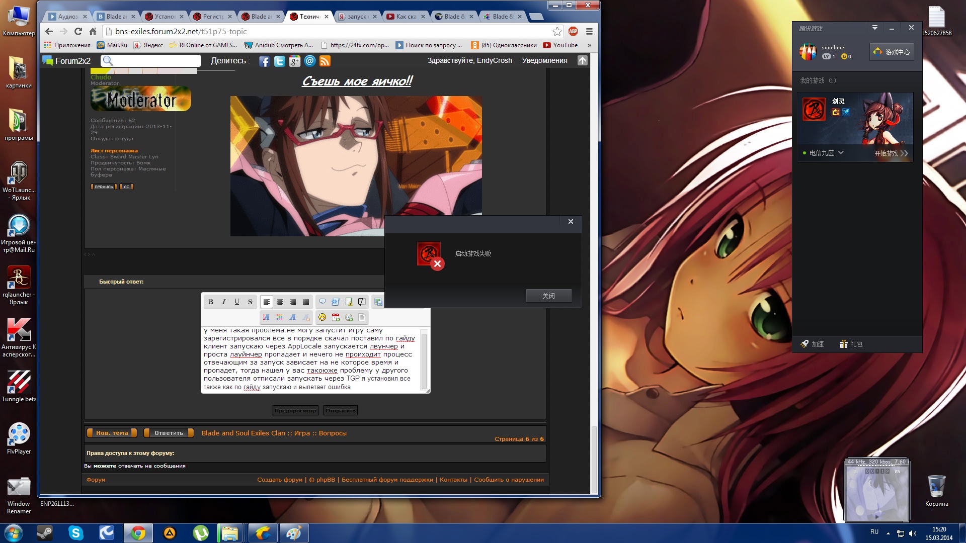The width and height of the screenshot is (966, 543).
Task: Click the лс button under Chudo
Action: (127, 187)
